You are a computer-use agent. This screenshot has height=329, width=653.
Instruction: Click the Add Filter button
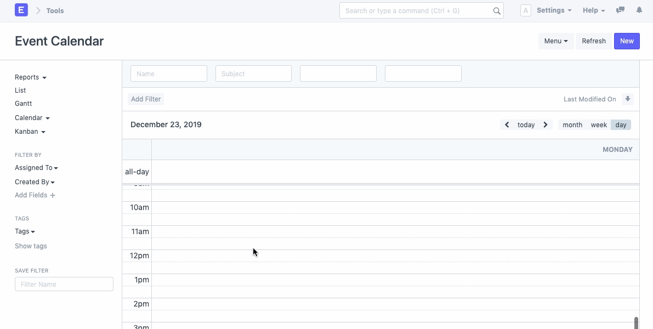146,99
